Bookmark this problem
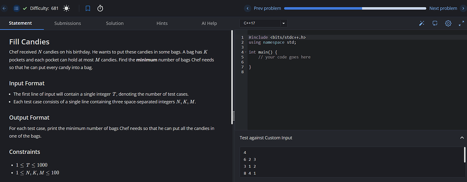 pos(88,8)
